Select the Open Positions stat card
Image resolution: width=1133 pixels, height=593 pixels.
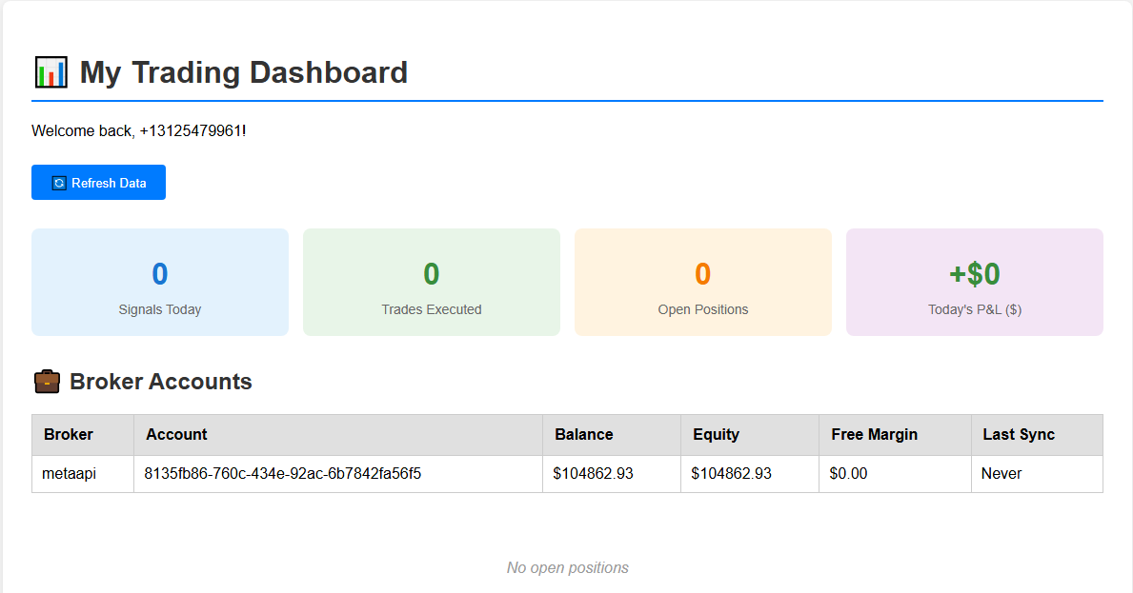[x=702, y=282]
